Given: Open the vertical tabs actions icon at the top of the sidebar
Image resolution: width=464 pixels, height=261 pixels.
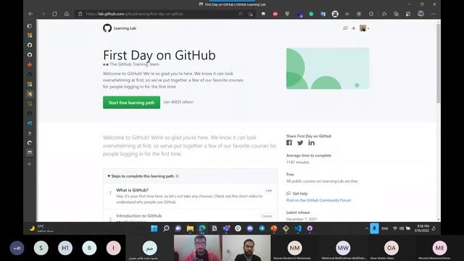Looking at the screenshot, I should (30, 26).
